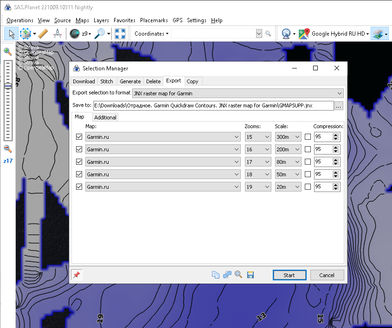Open the Placemarks menu
This screenshot has width=392, height=328.
154,20
